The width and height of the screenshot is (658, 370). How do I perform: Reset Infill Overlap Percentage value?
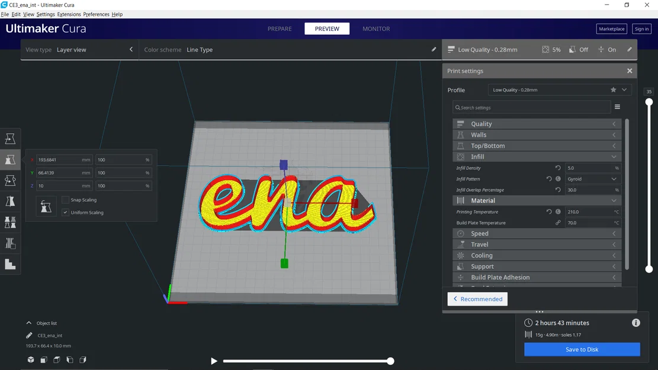pyautogui.click(x=558, y=189)
